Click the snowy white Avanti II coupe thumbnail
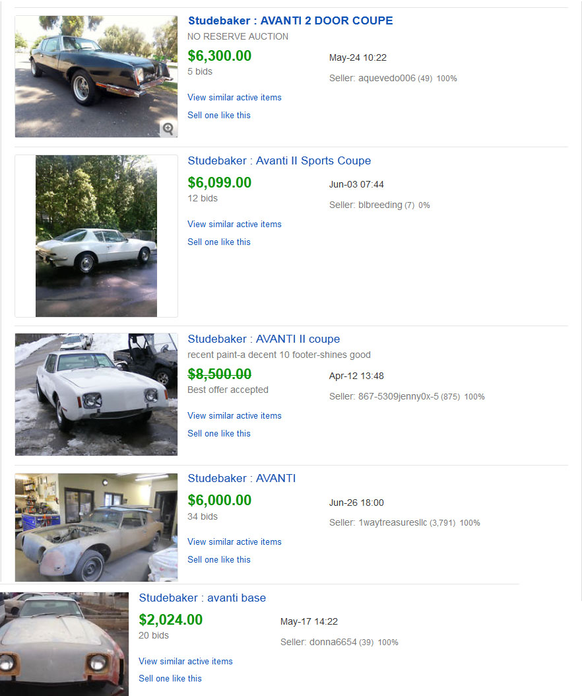Viewport: 582px width, 696px height. pyautogui.click(x=96, y=394)
